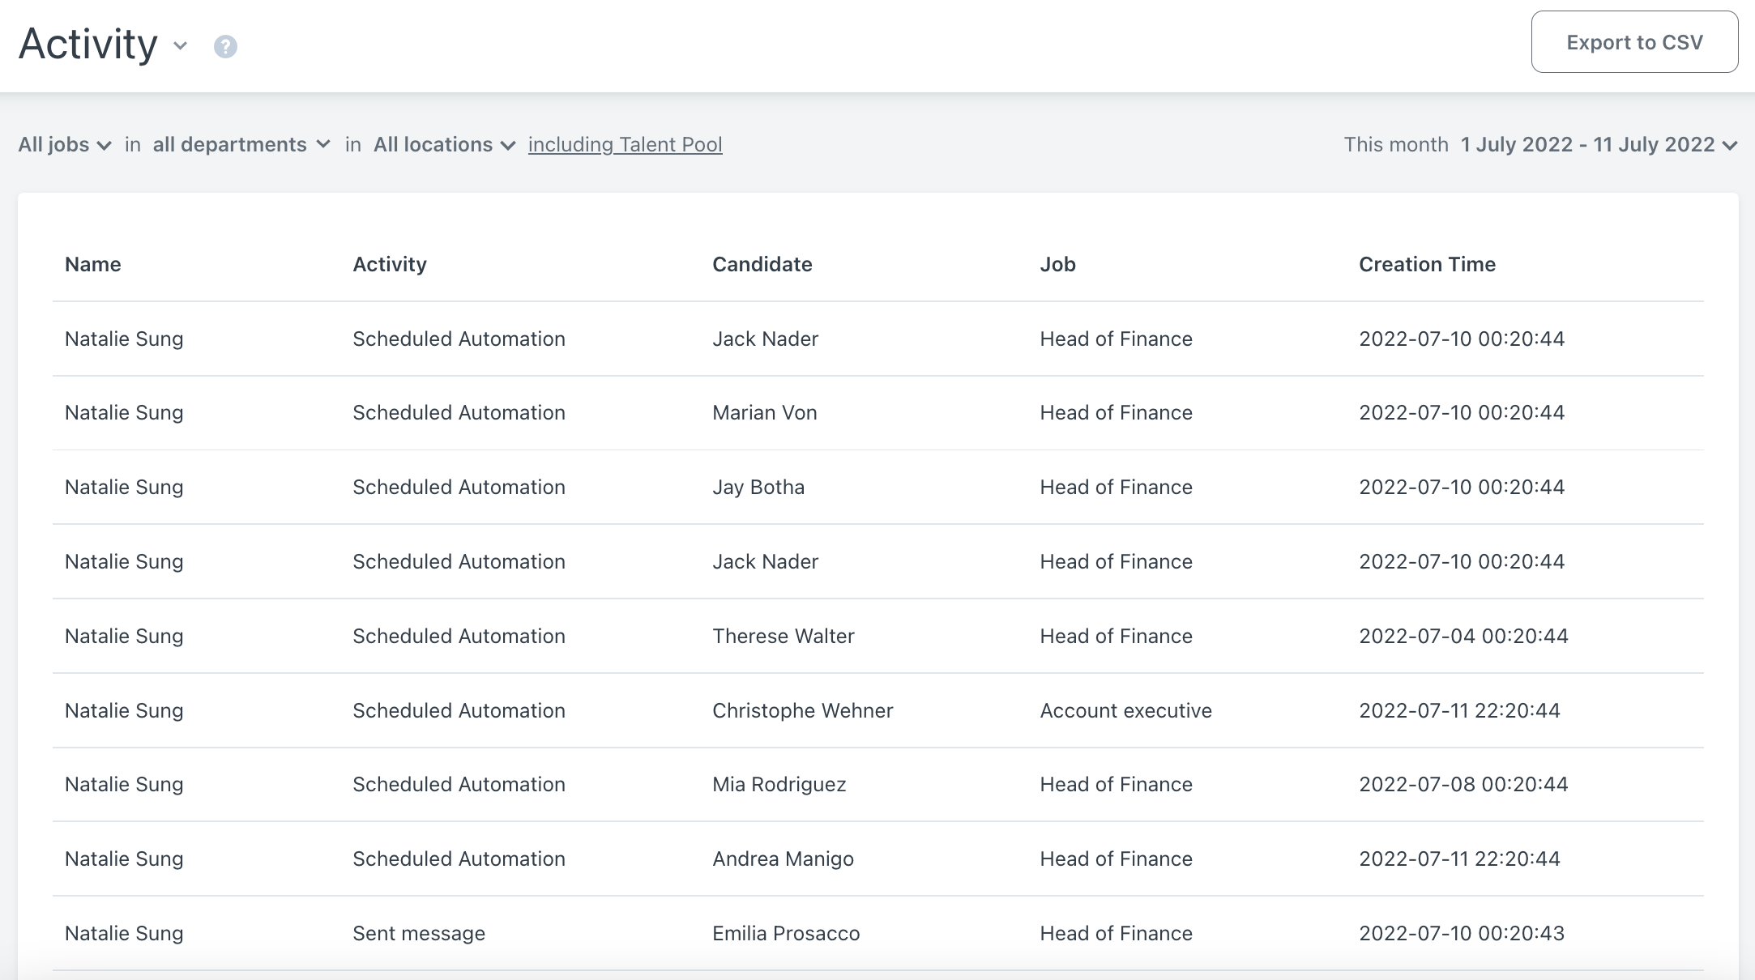Click Head of Finance in Therese Walter row
Viewport: 1755px width, 980px height.
(1116, 636)
